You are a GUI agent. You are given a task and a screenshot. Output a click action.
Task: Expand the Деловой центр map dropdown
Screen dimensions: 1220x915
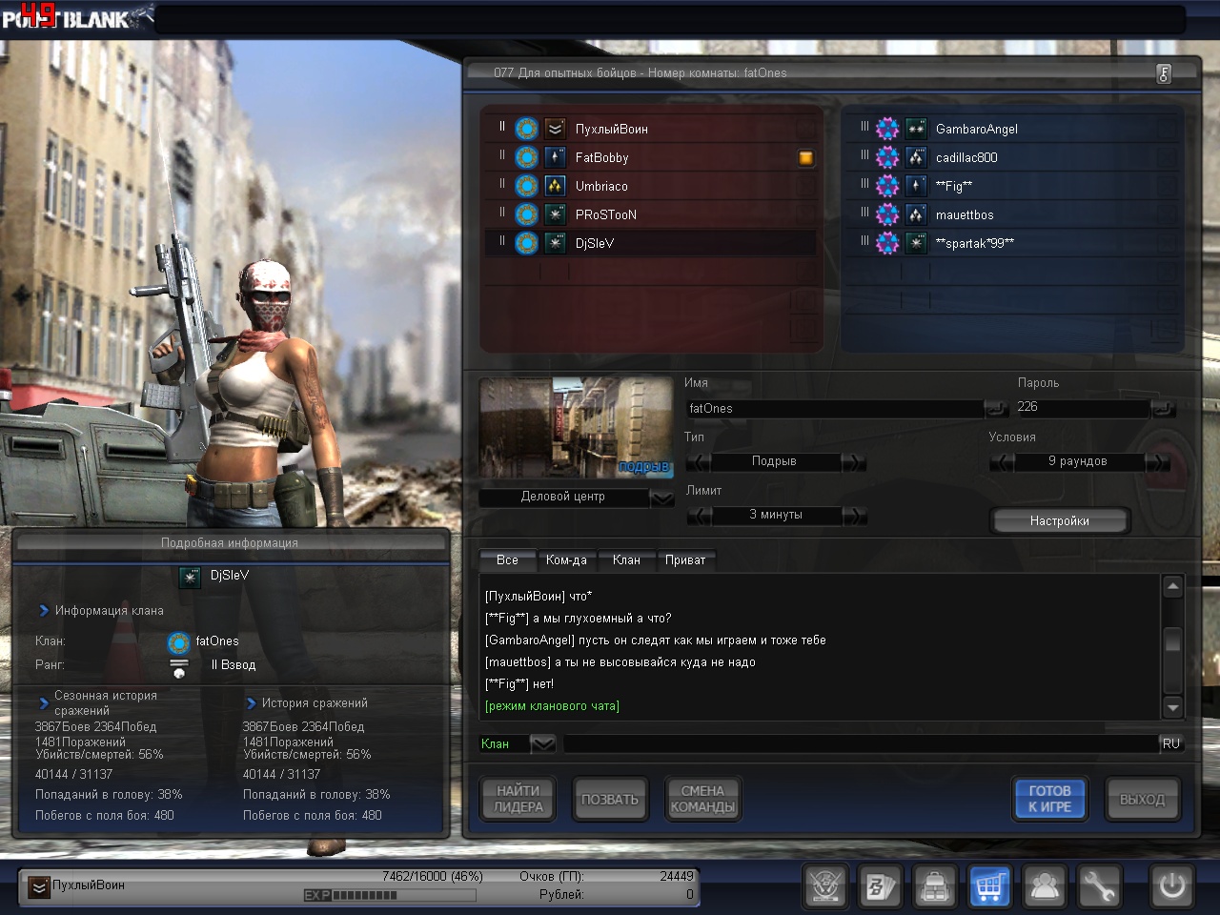click(x=661, y=498)
